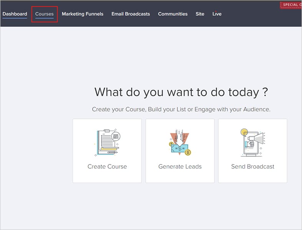The width and height of the screenshot is (302, 230).
Task: Click the gold dollar coin below the banknote
Action: tap(188, 153)
